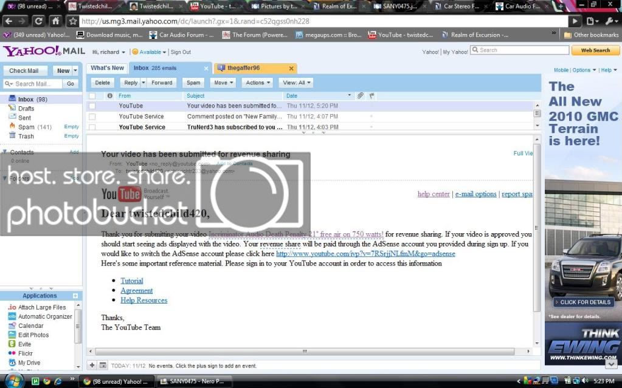The height and width of the screenshot is (388, 622).
Task: Open the browser wrench settings menu
Action: (x=611, y=21)
